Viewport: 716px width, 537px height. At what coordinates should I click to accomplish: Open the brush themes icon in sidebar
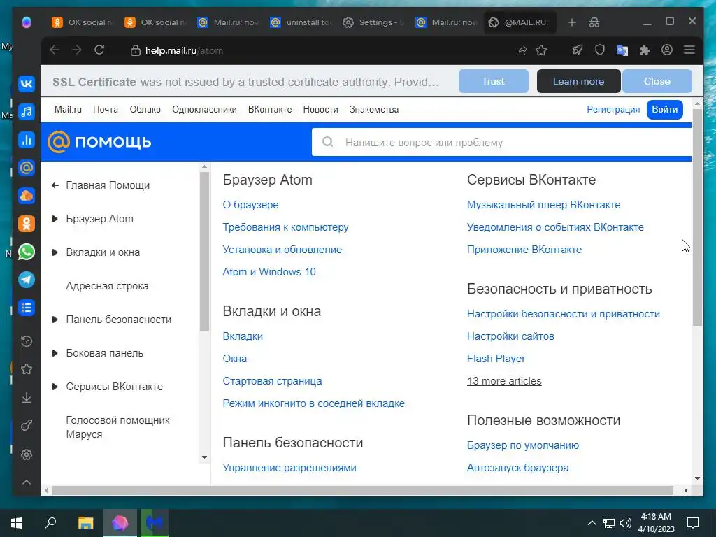coord(27,426)
